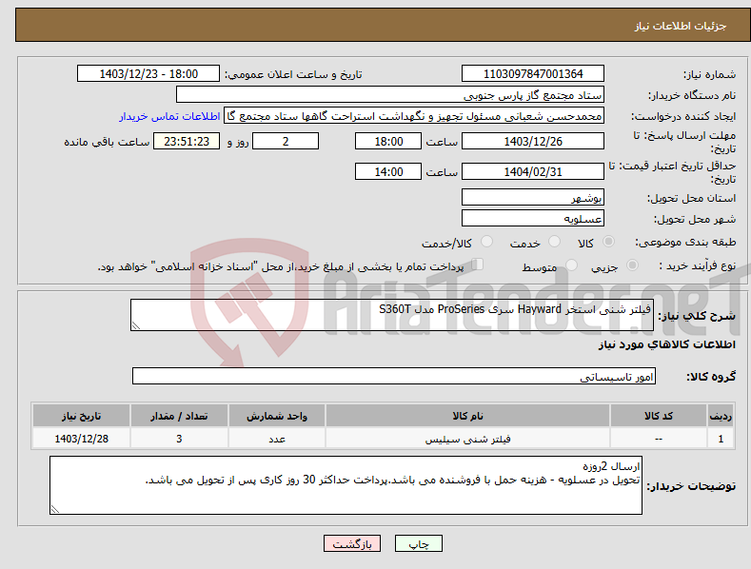
Task: Select the کالا/خدمت radio button
Action: tap(486, 242)
